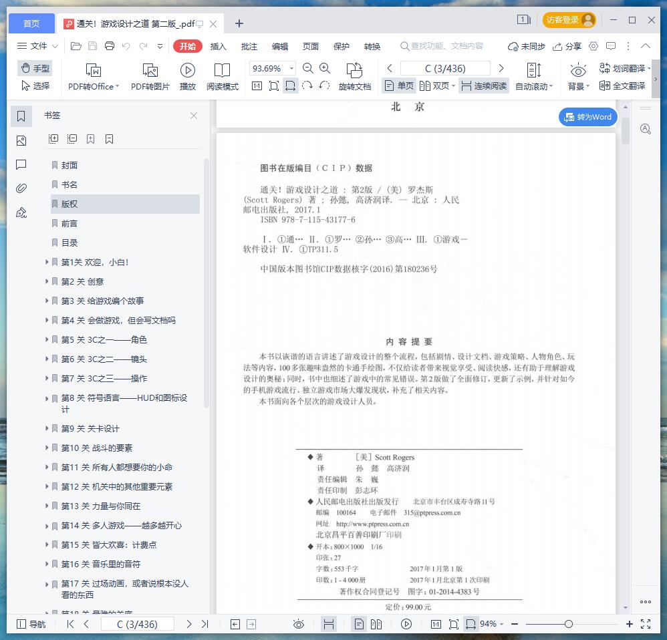Expand bookmark 第16 关 音乐里的音符
667x640 pixels.
click(x=47, y=564)
